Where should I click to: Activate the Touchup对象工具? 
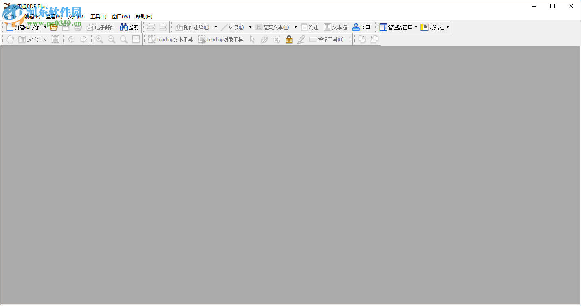point(220,39)
